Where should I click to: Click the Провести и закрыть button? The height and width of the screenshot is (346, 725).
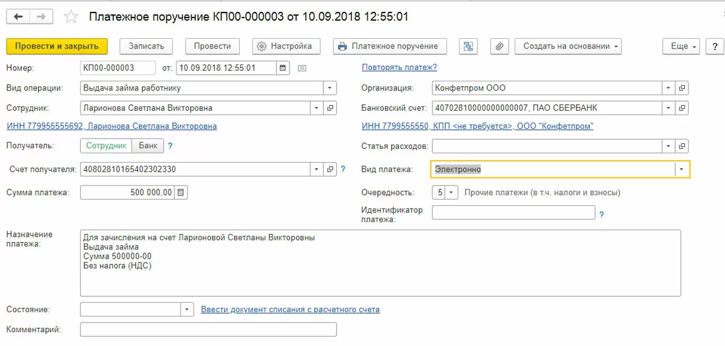tap(57, 46)
